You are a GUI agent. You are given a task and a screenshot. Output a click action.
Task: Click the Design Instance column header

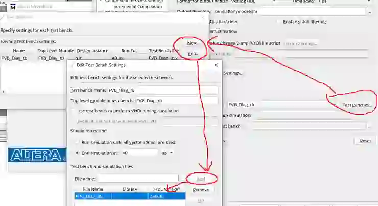(x=92, y=51)
